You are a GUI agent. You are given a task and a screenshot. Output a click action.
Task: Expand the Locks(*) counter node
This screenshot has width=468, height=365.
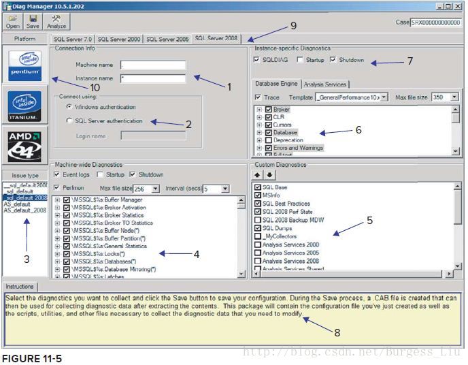58,254
